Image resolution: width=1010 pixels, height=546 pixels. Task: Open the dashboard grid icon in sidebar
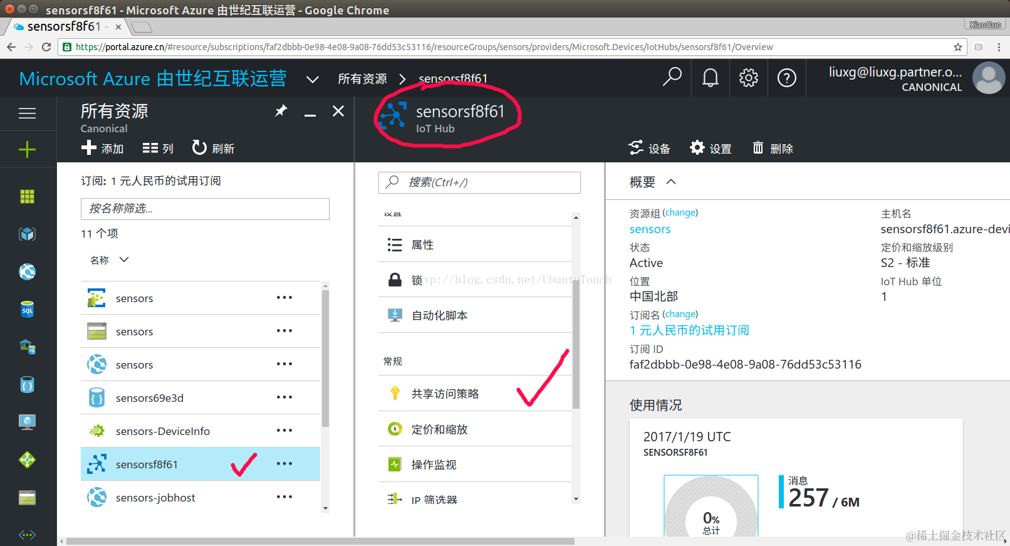click(x=27, y=196)
